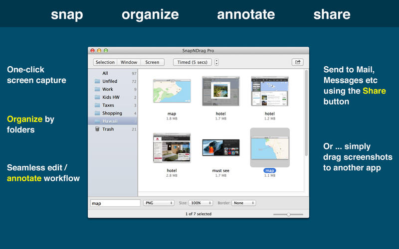Show All screenshots in the sidebar
The height and width of the screenshot is (249, 399).
pyautogui.click(x=105, y=73)
